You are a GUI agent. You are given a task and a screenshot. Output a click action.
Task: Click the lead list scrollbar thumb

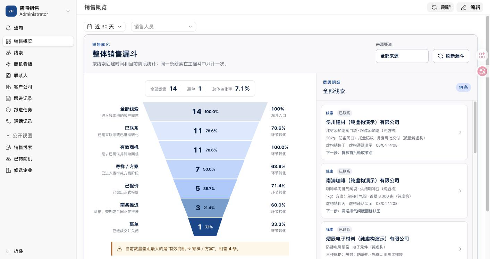click(x=475, y=127)
